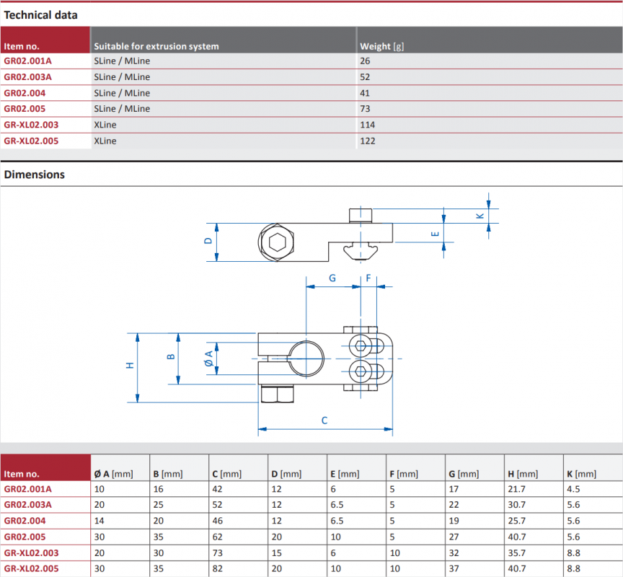The image size is (623, 577).
Task: Click weight value 114
Action: tap(367, 125)
